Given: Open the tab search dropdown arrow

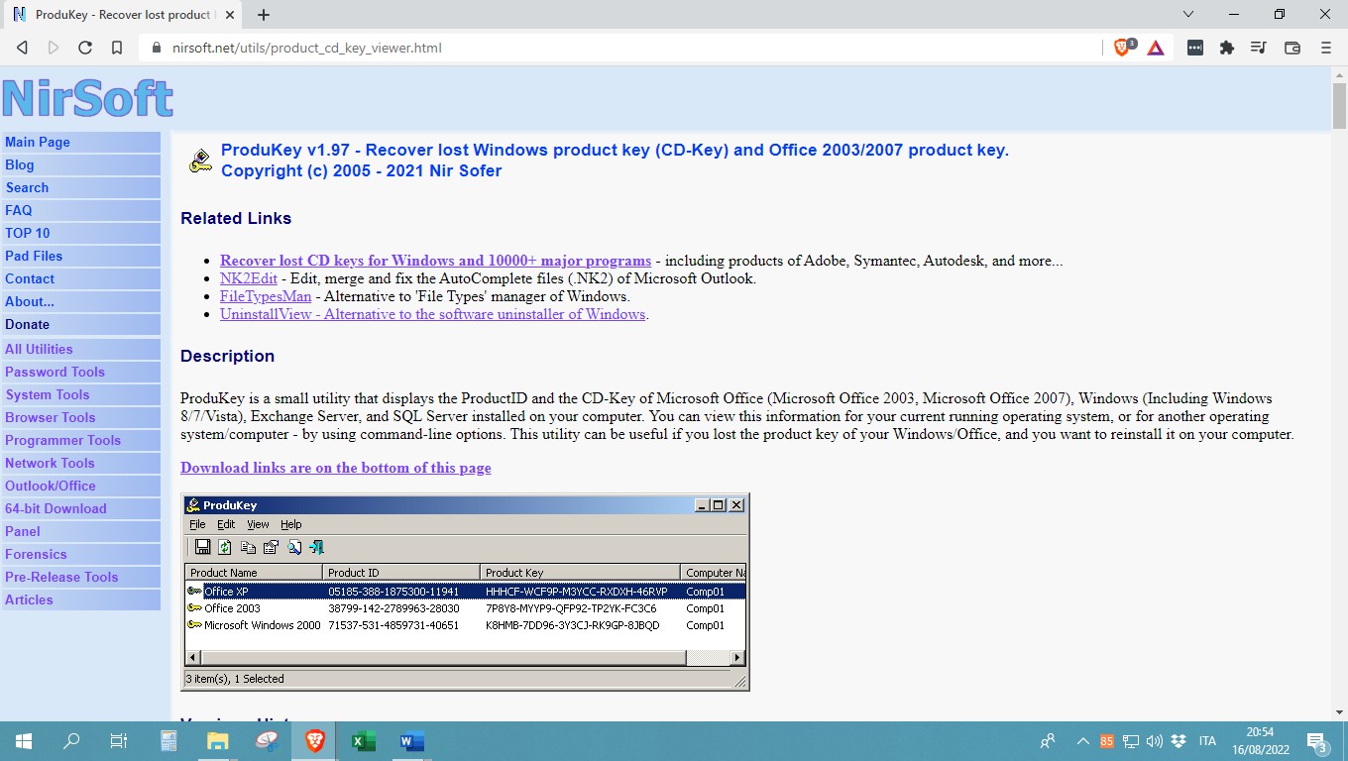Looking at the screenshot, I should pyautogui.click(x=1189, y=14).
